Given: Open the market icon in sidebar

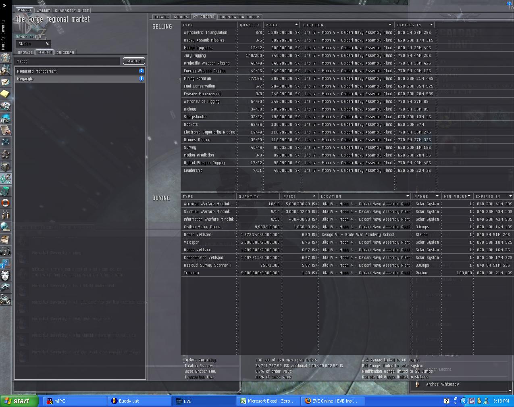Looking at the screenshot, I should click(5, 178).
